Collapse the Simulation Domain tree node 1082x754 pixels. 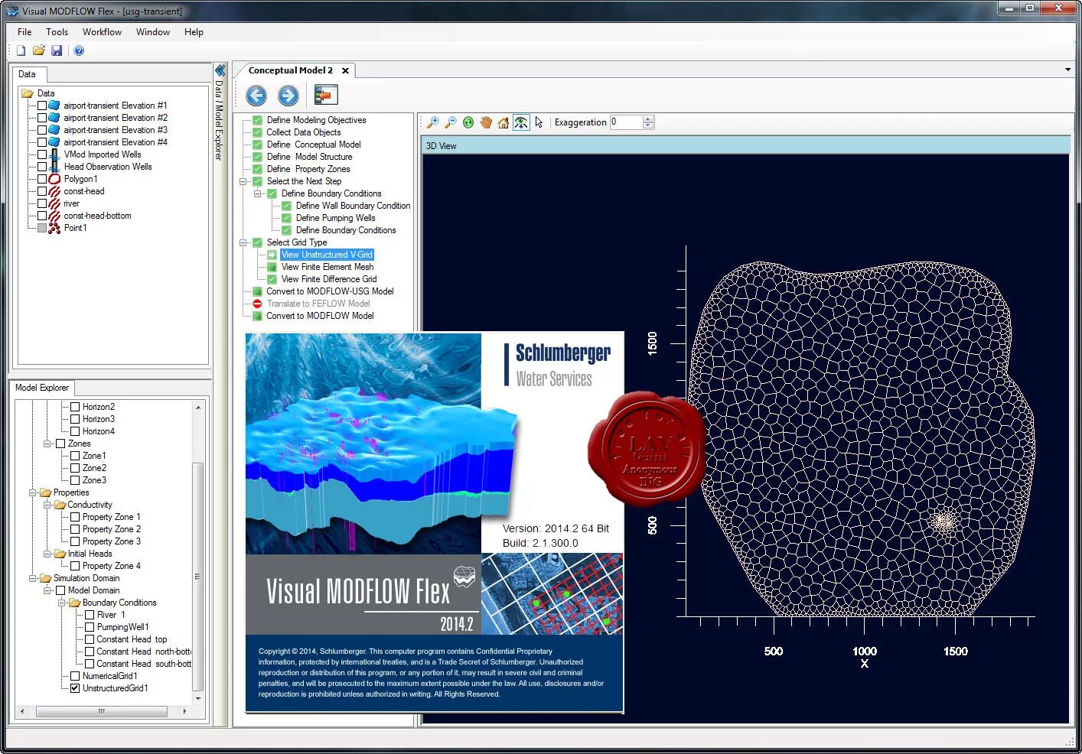pyautogui.click(x=33, y=578)
